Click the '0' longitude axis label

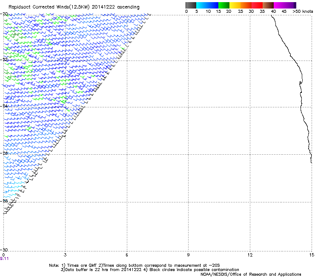point(3,255)
